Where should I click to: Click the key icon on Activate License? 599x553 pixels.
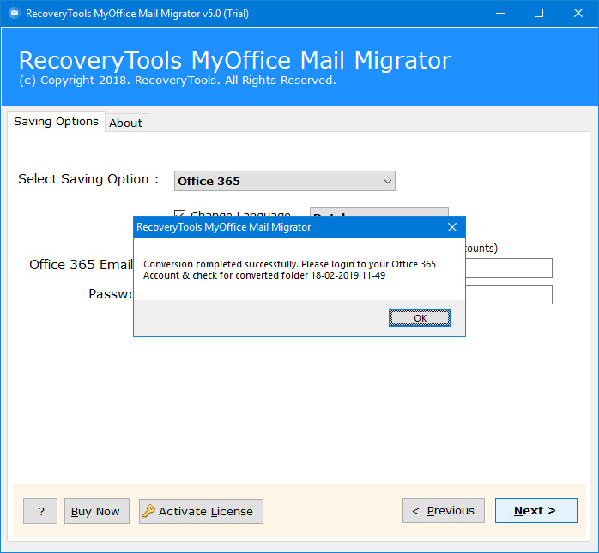pyautogui.click(x=148, y=511)
